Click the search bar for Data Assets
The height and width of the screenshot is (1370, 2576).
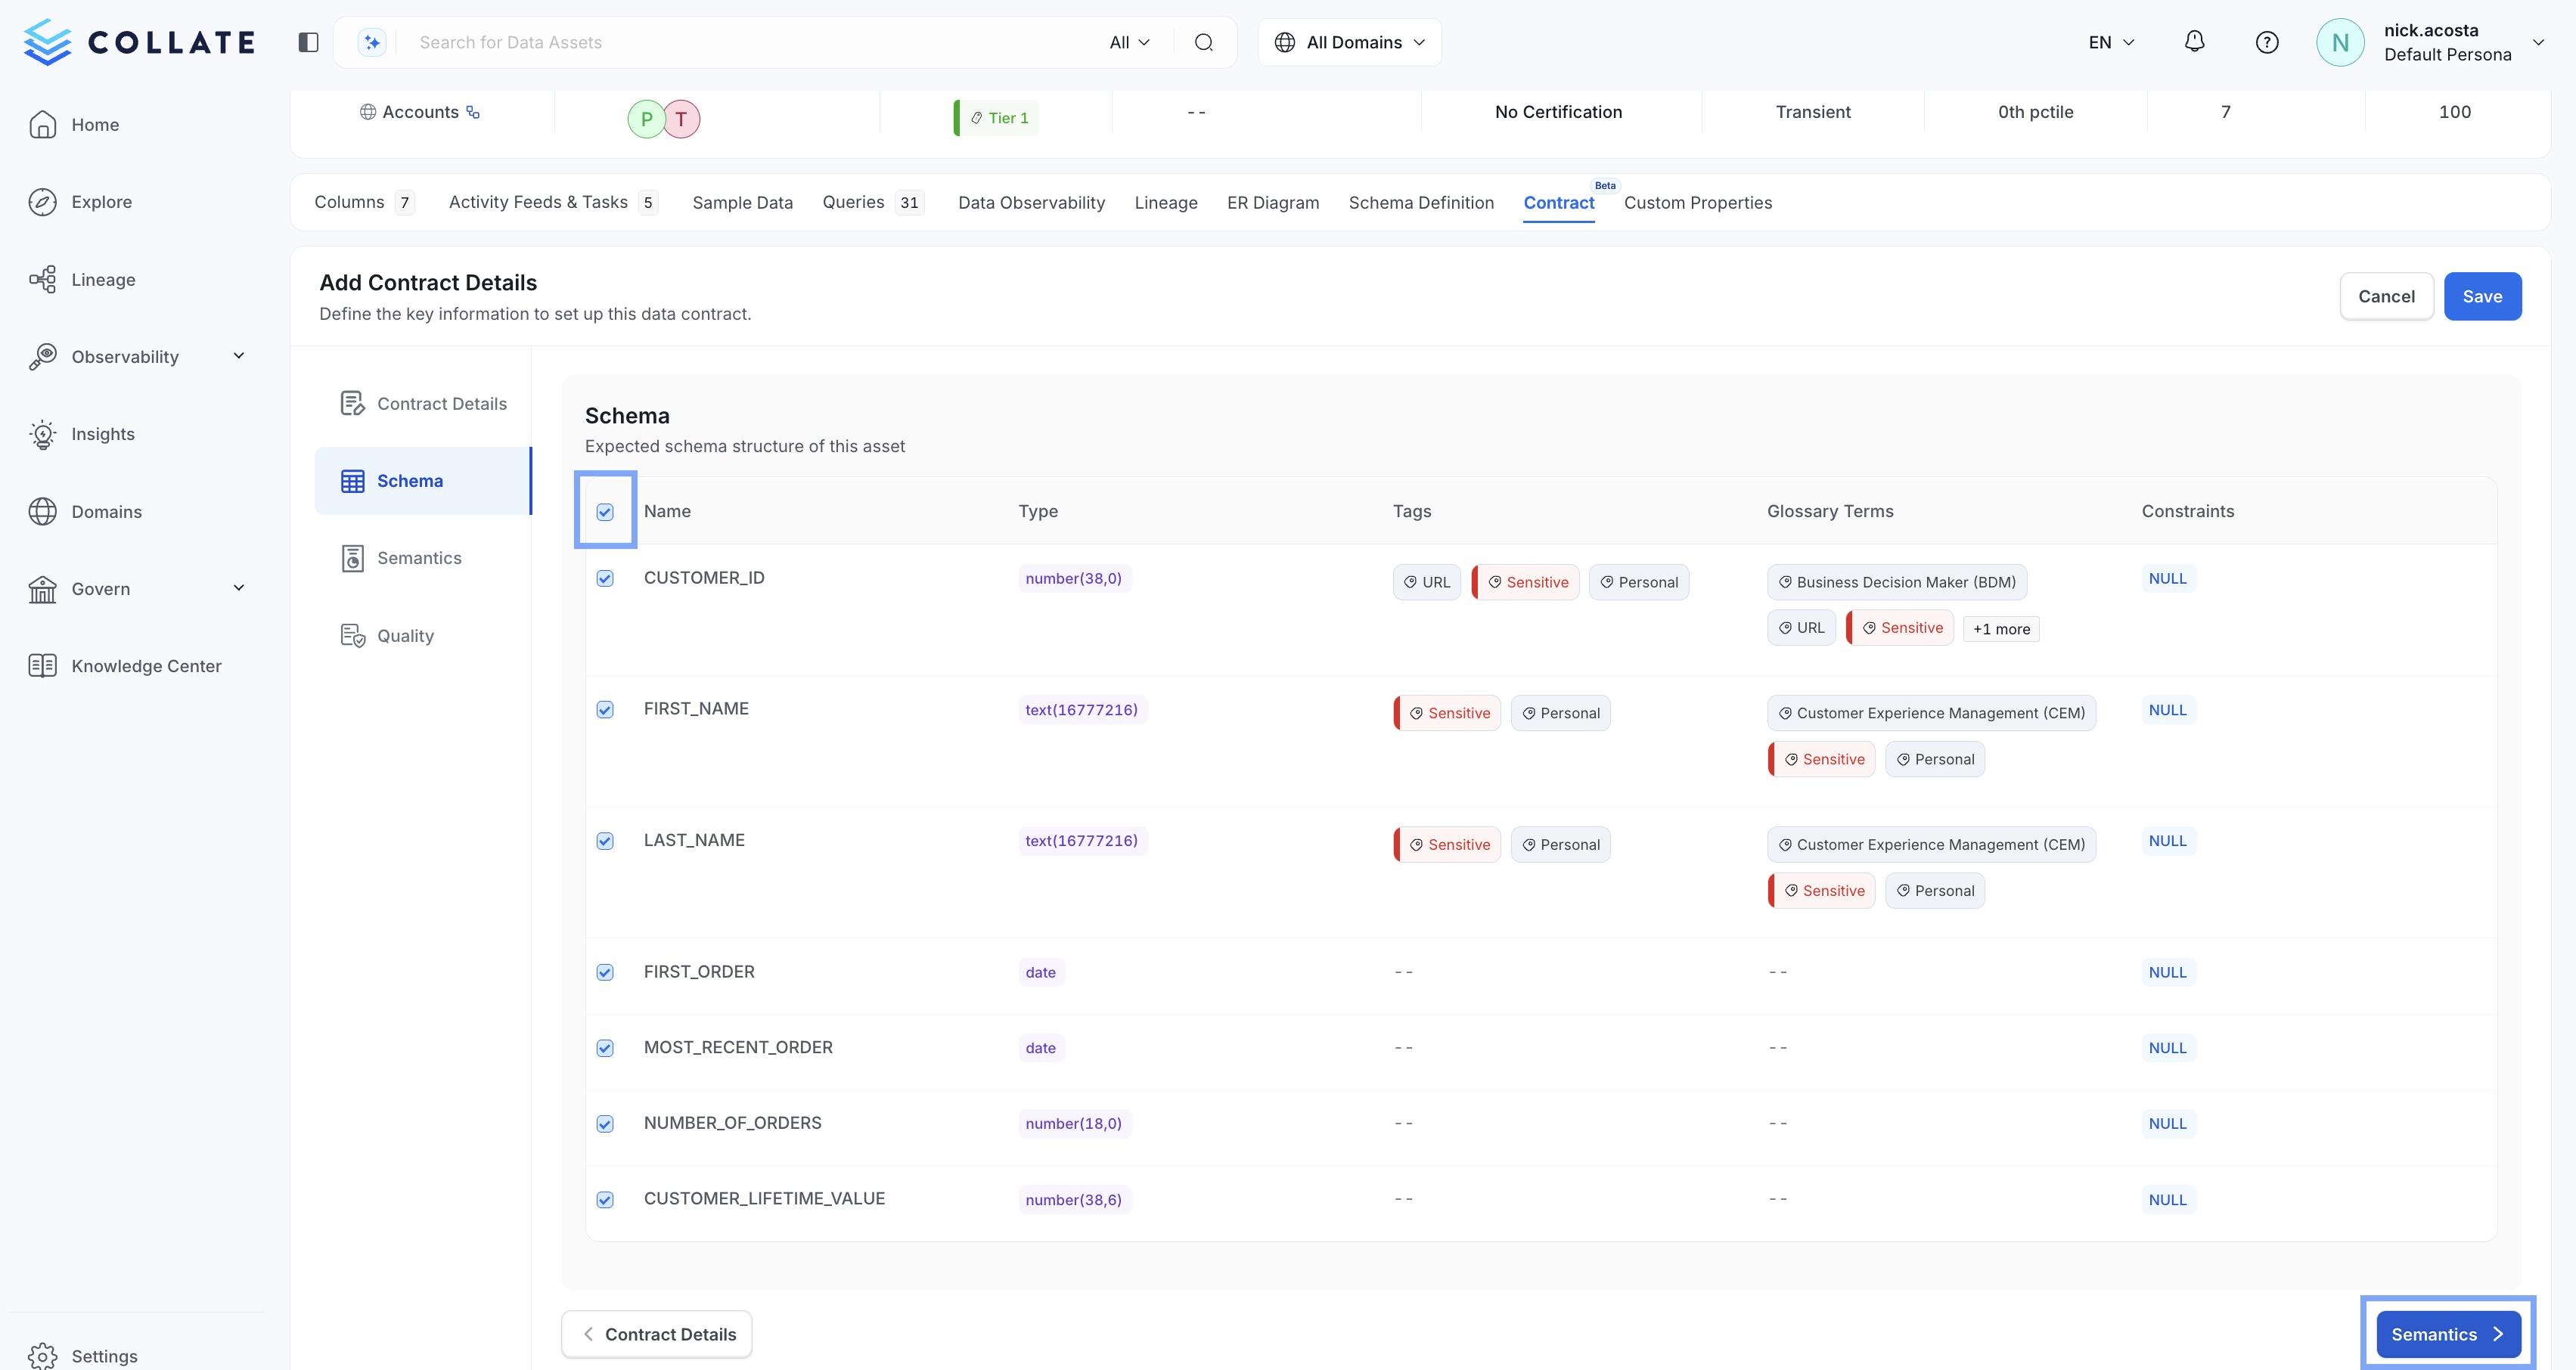[700, 42]
